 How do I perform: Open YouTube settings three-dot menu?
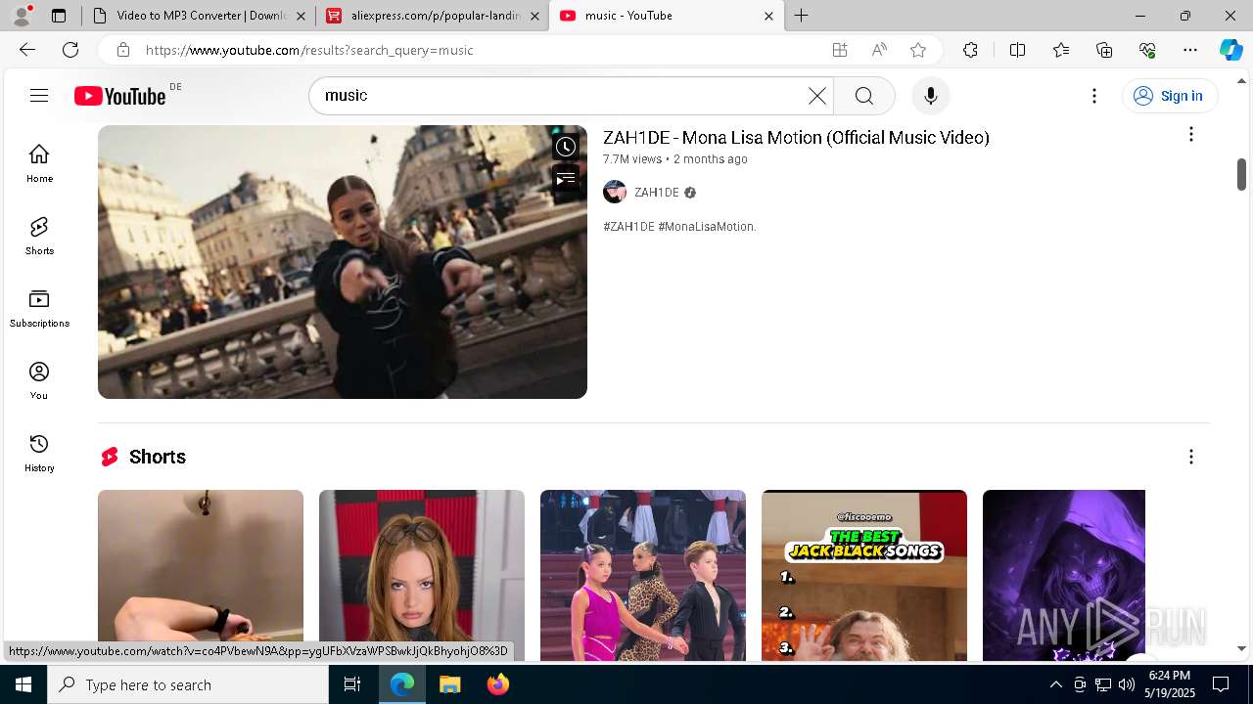[1094, 96]
